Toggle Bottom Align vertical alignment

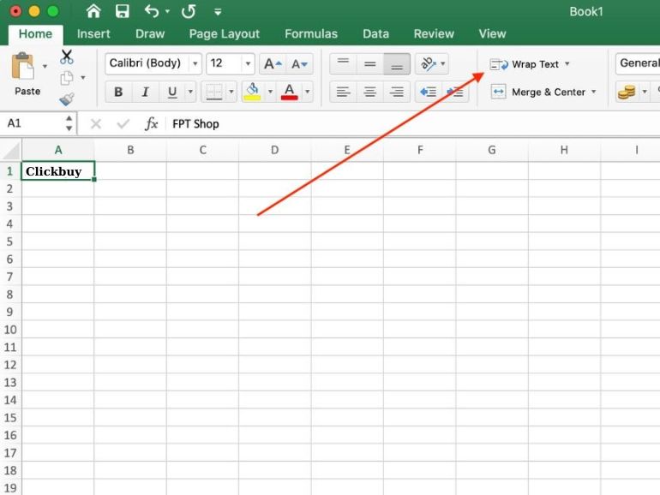pyautogui.click(x=397, y=64)
